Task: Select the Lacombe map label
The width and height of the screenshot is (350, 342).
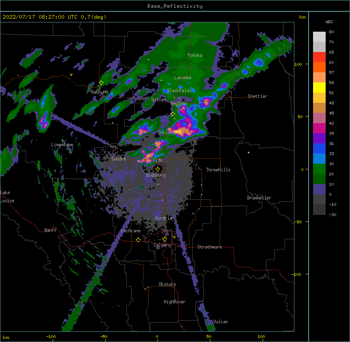Action: point(183,78)
